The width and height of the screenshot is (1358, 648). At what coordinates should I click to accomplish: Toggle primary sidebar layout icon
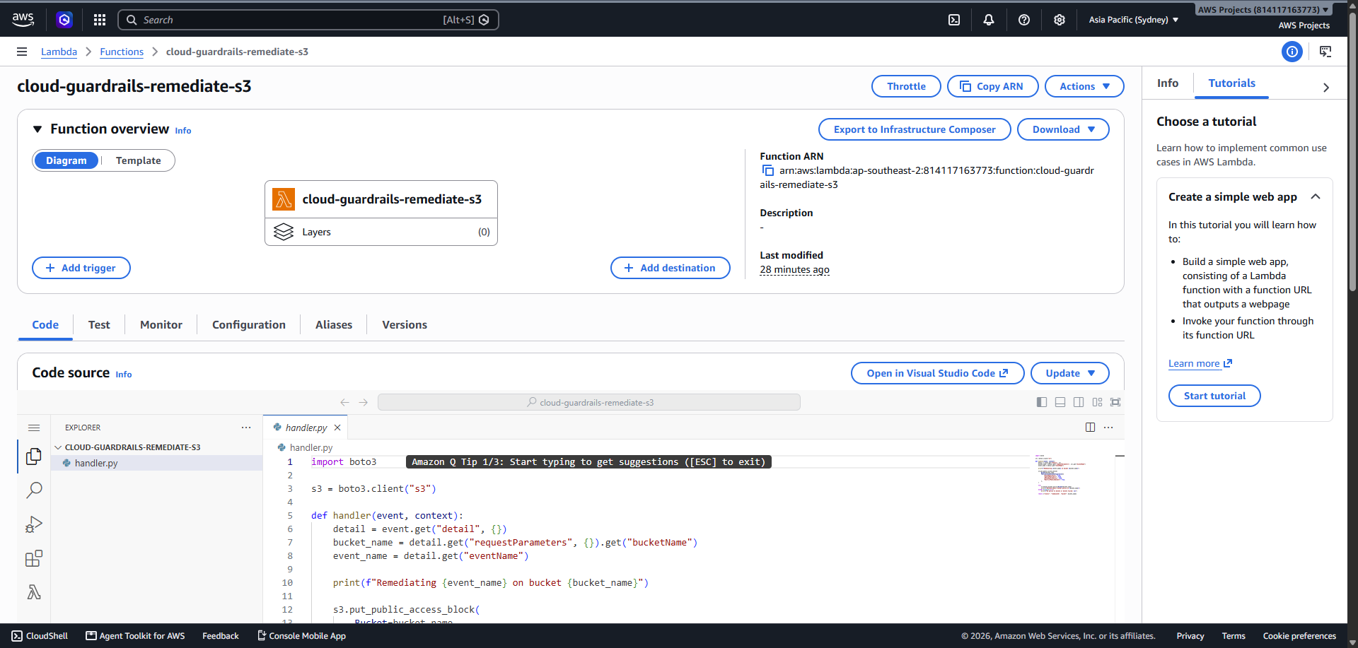(1041, 402)
